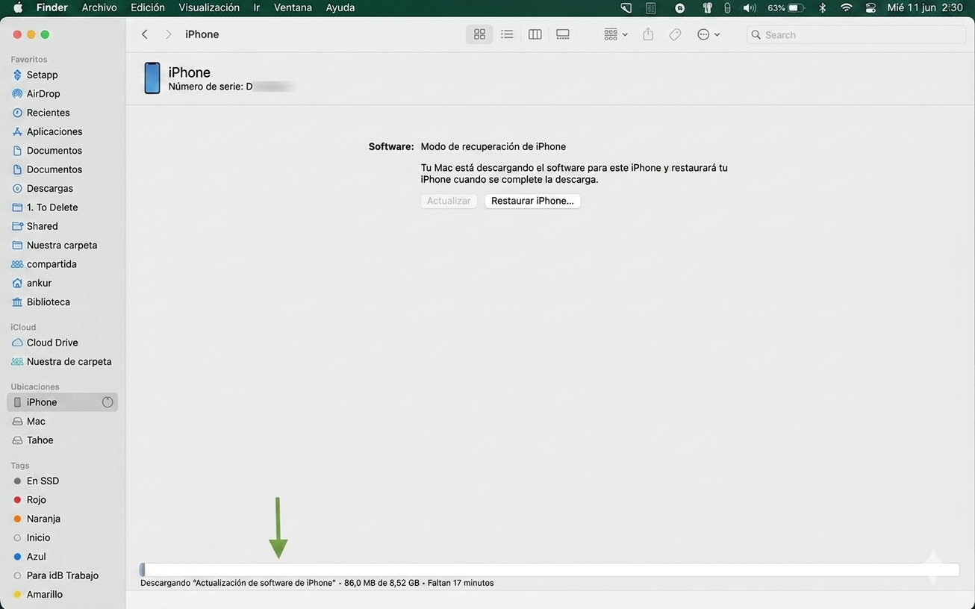Open the Archivo menu
Image resolution: width=975 pixels, height=609 pixels.
(x=99, y=7)
